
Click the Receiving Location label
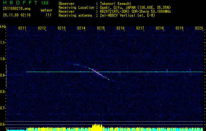[x=76, y=8]
